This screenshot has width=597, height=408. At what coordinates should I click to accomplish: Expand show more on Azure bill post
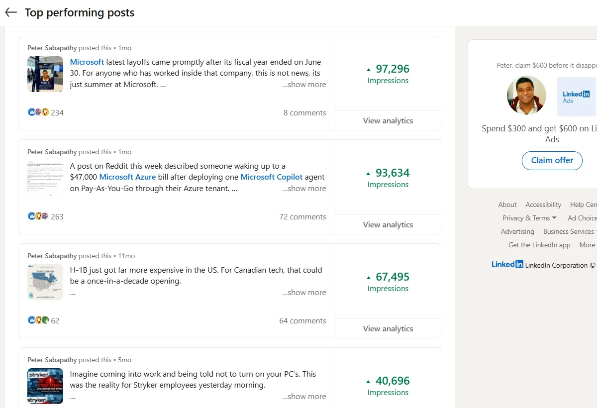[x=304, y=189]
